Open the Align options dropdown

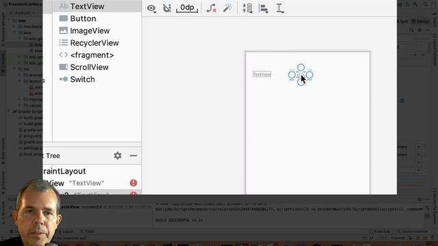click(x=263, y=8)
